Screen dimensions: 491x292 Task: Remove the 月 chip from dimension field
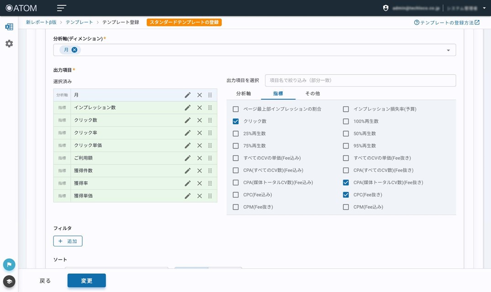click(x=74, y=50)
